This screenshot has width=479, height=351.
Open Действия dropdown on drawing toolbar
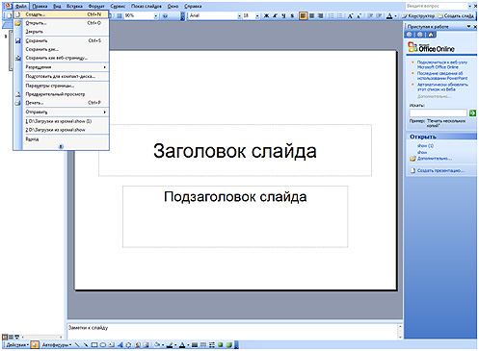pos(17,345)
